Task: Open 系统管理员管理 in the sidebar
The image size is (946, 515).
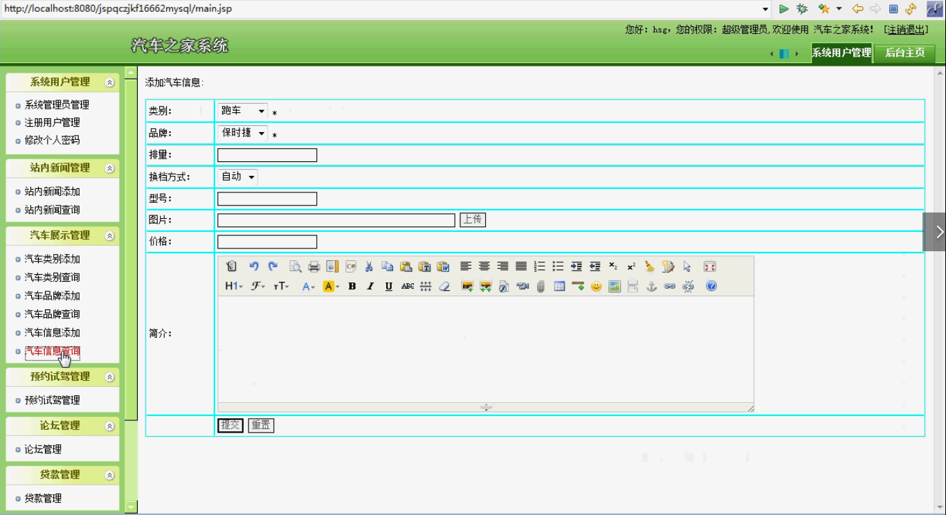Action: pyautogui.click(x=57, y=105)
